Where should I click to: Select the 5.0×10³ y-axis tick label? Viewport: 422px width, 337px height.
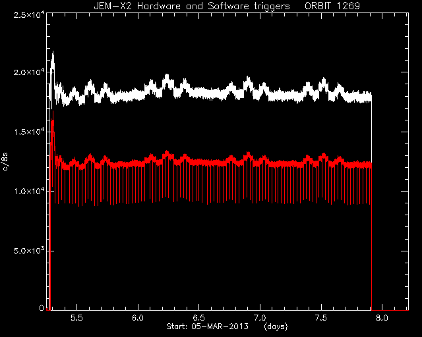tap(29, 251)
